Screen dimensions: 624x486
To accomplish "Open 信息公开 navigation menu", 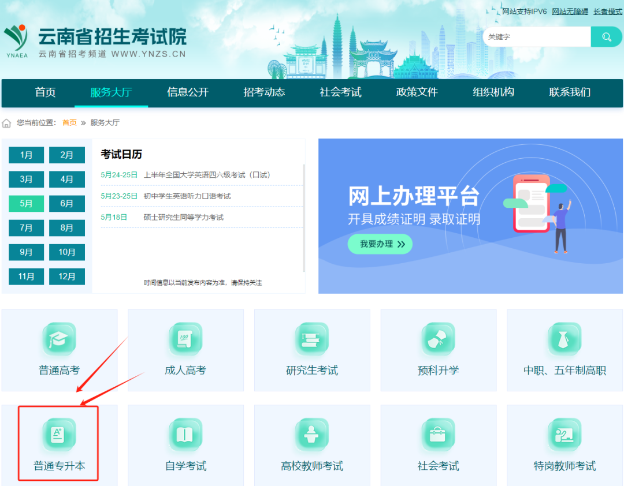I will point(187,92).
